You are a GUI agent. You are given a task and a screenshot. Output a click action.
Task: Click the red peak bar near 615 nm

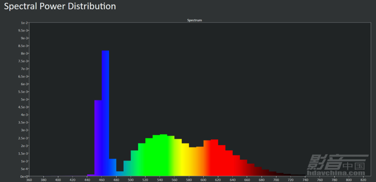pos(215,158)
